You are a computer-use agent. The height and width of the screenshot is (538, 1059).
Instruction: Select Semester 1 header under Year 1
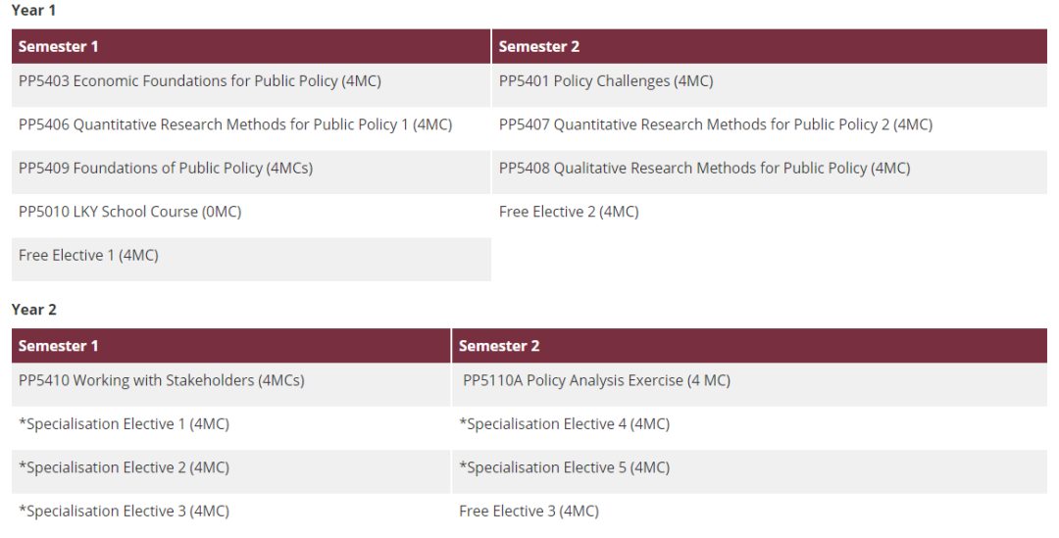pyautogui.click(x=59, y=46)
